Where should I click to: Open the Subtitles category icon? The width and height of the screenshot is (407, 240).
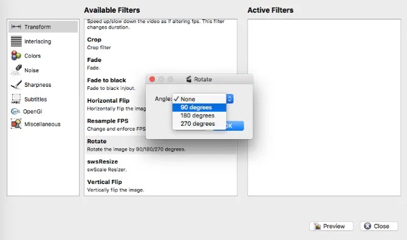(16, 99)
